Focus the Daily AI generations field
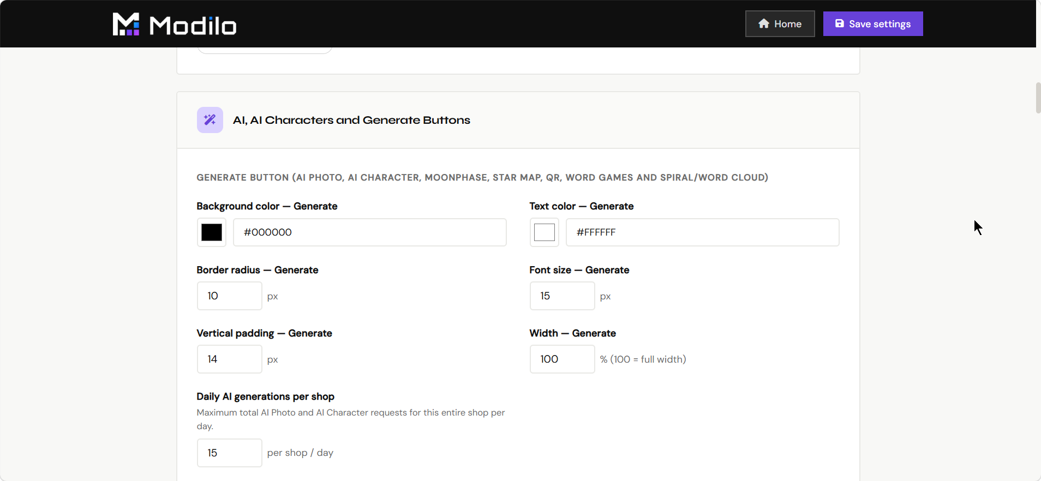The image size is (1041, 481). click(x=230, y=453)
